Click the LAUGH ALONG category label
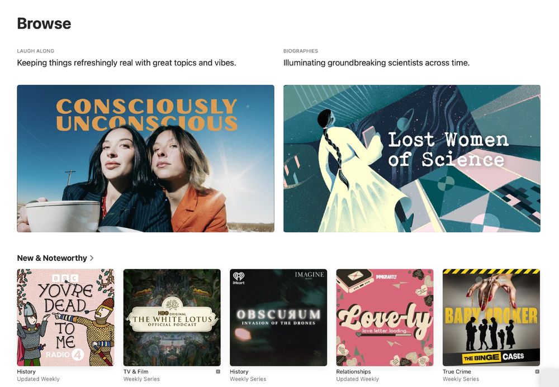 (x=36, y=51)
